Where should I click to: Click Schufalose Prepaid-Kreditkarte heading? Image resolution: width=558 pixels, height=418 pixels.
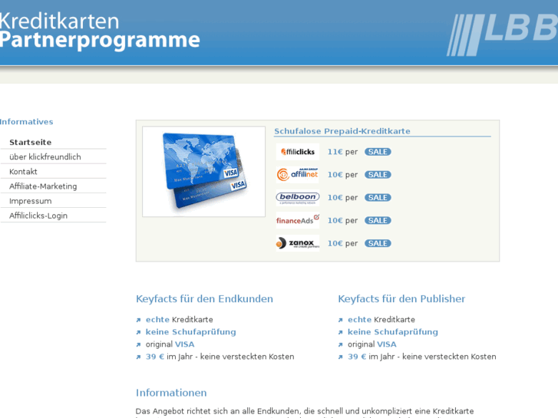pyautogui.click(x=342, y=131)
